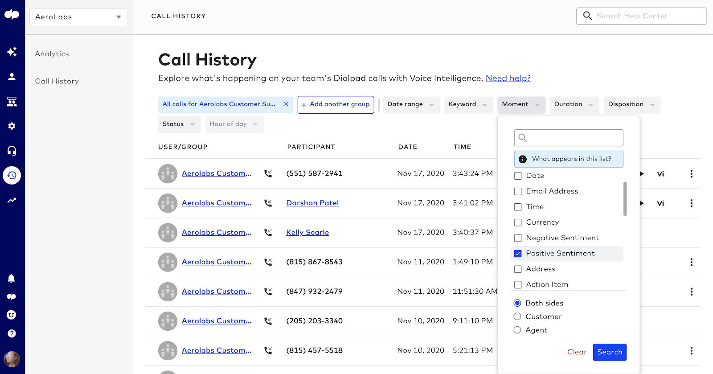This screenshot has width=713, height=374.
Task: Go to Analytics in the side menu
Action: coord(52,54)
